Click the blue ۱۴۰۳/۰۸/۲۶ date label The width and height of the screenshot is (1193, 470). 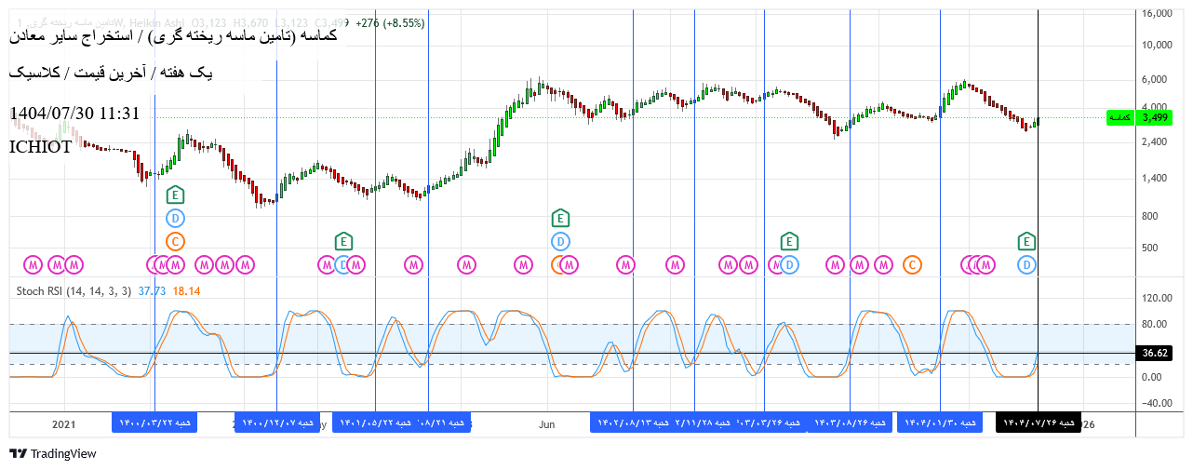click(x=851, y=423)
